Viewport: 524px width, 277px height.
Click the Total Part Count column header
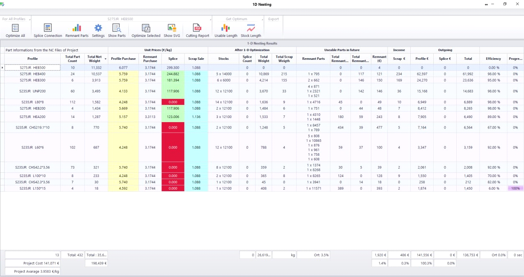[72, 59]
